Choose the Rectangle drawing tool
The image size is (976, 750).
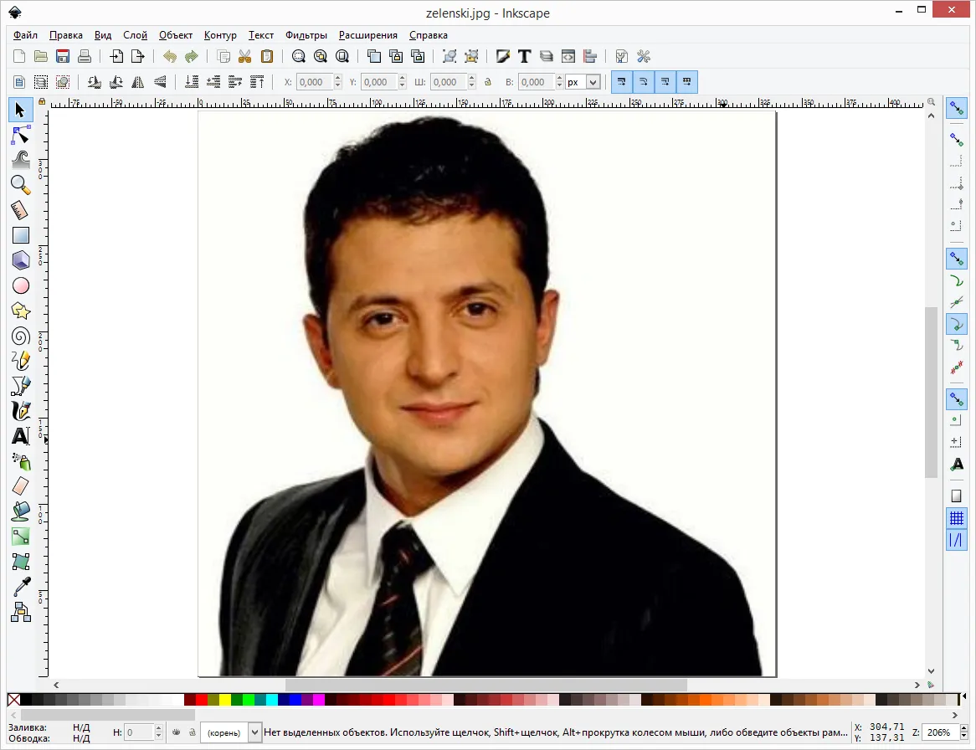(20, 235)
